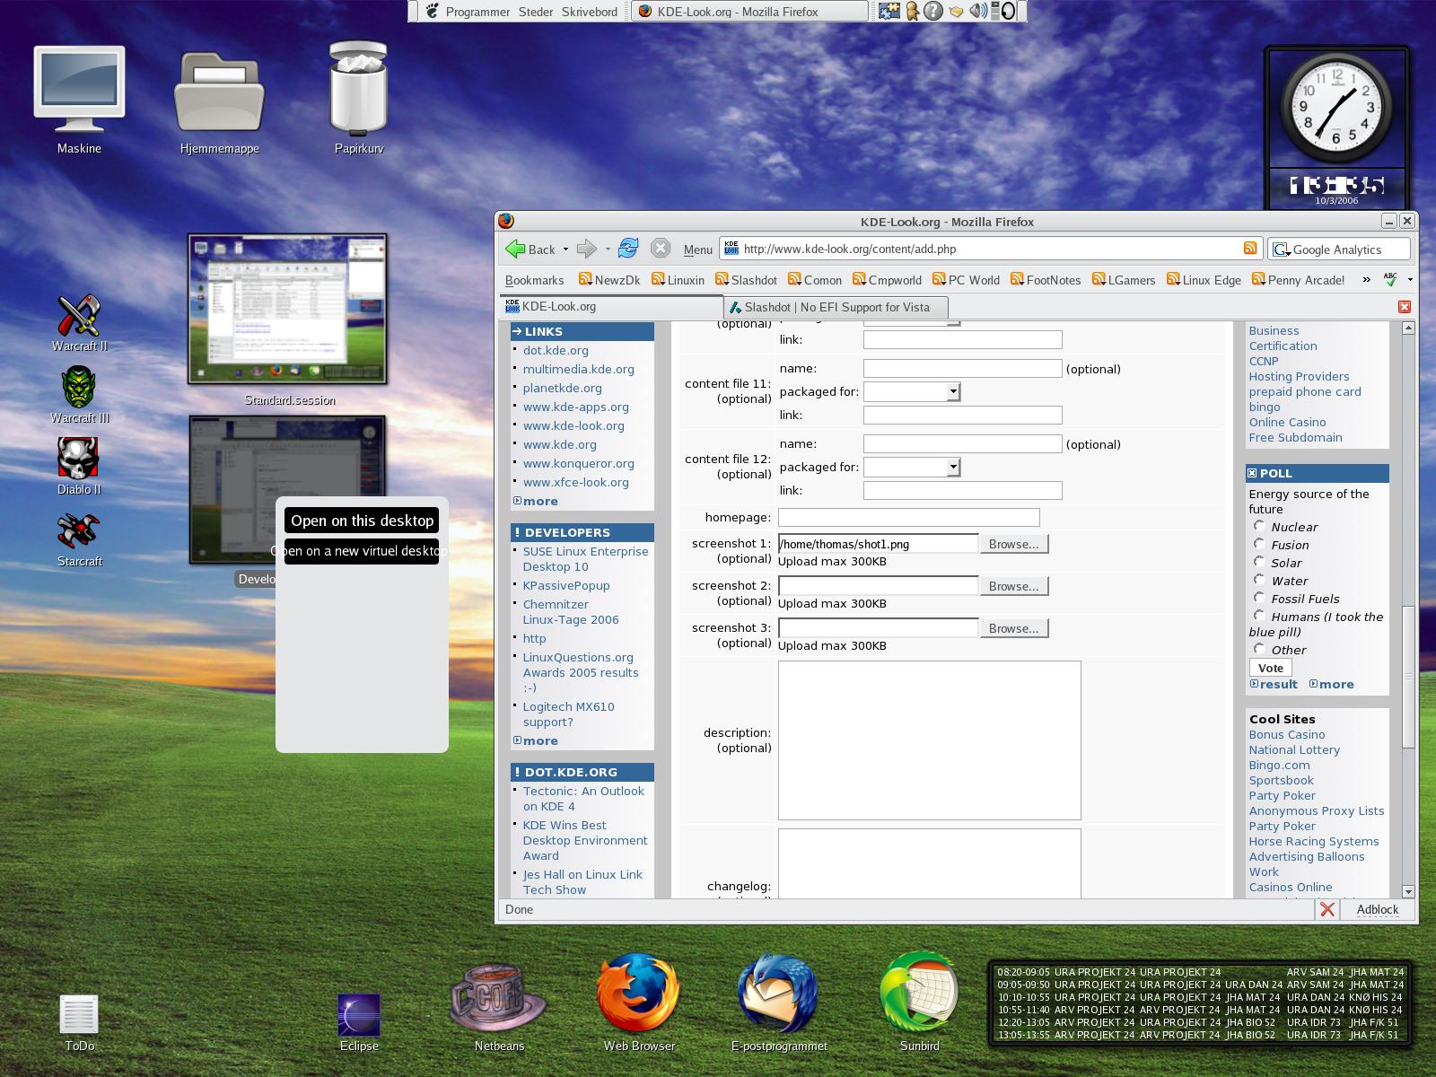This screenshot has width=1436, height=1077.
Task: Click the RSS feed icon in address bar
Action: [x=1251, y=249]
